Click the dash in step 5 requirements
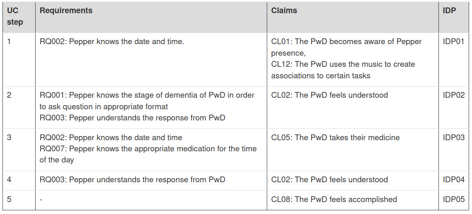The height and width of the screenshot is (214, 472). pyautogui.click(x=41, y=200)
